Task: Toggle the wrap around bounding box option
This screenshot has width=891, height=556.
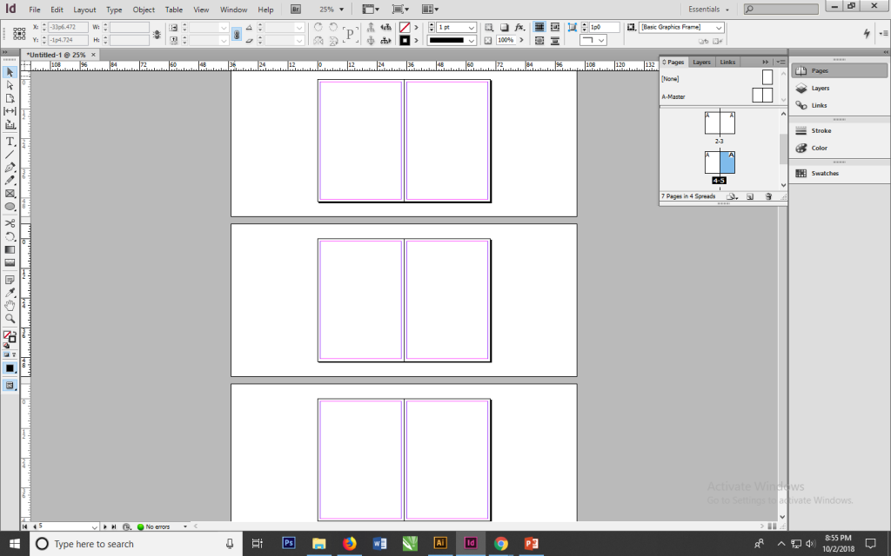Action: [555, 27]
